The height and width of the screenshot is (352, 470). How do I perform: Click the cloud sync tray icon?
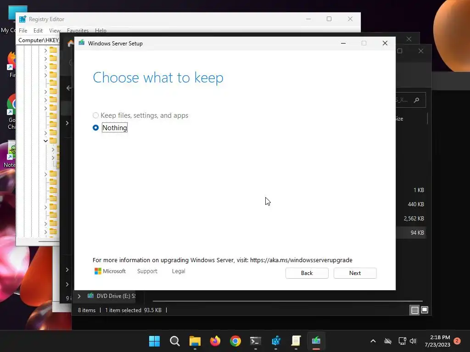[388, 341]
